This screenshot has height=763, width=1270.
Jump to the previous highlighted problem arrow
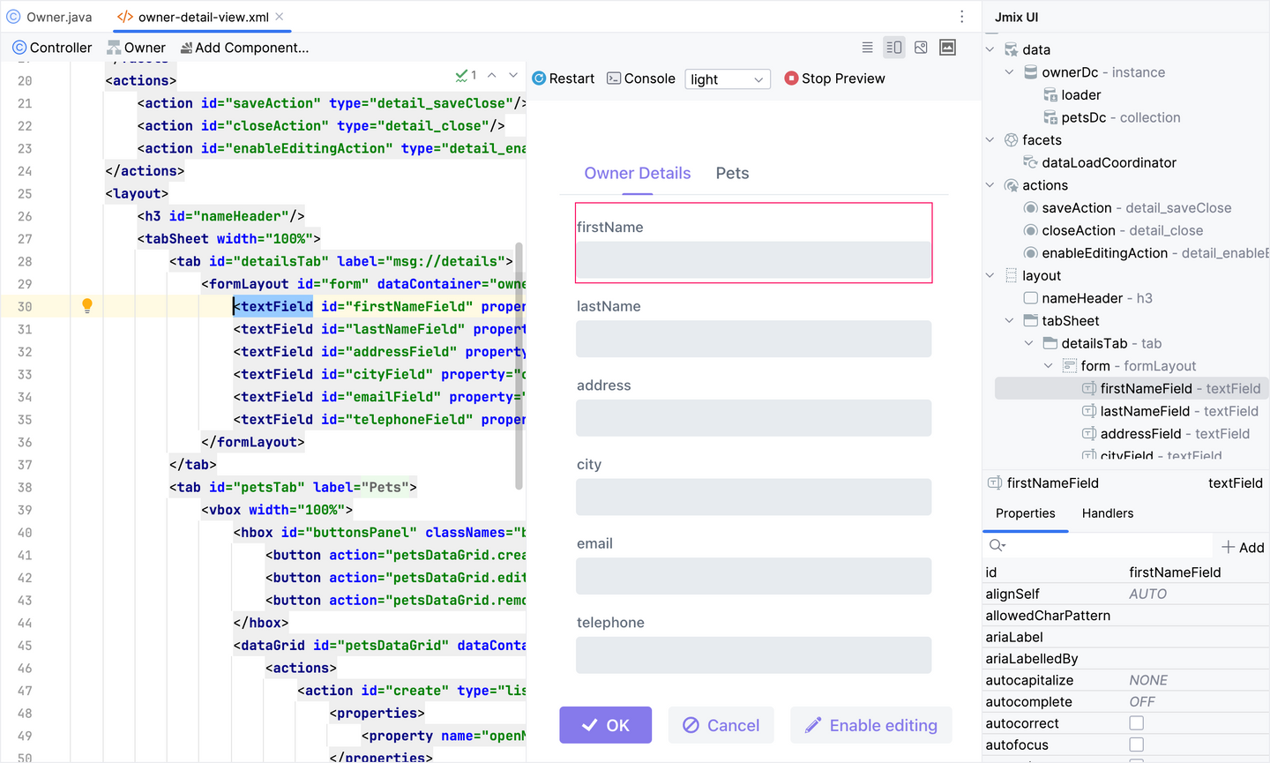[x=492, y=76]
